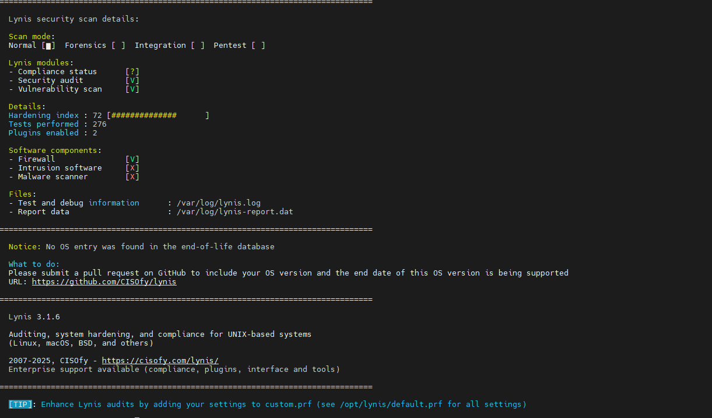Click the 'Compliance status' module label

pos(58,72)
